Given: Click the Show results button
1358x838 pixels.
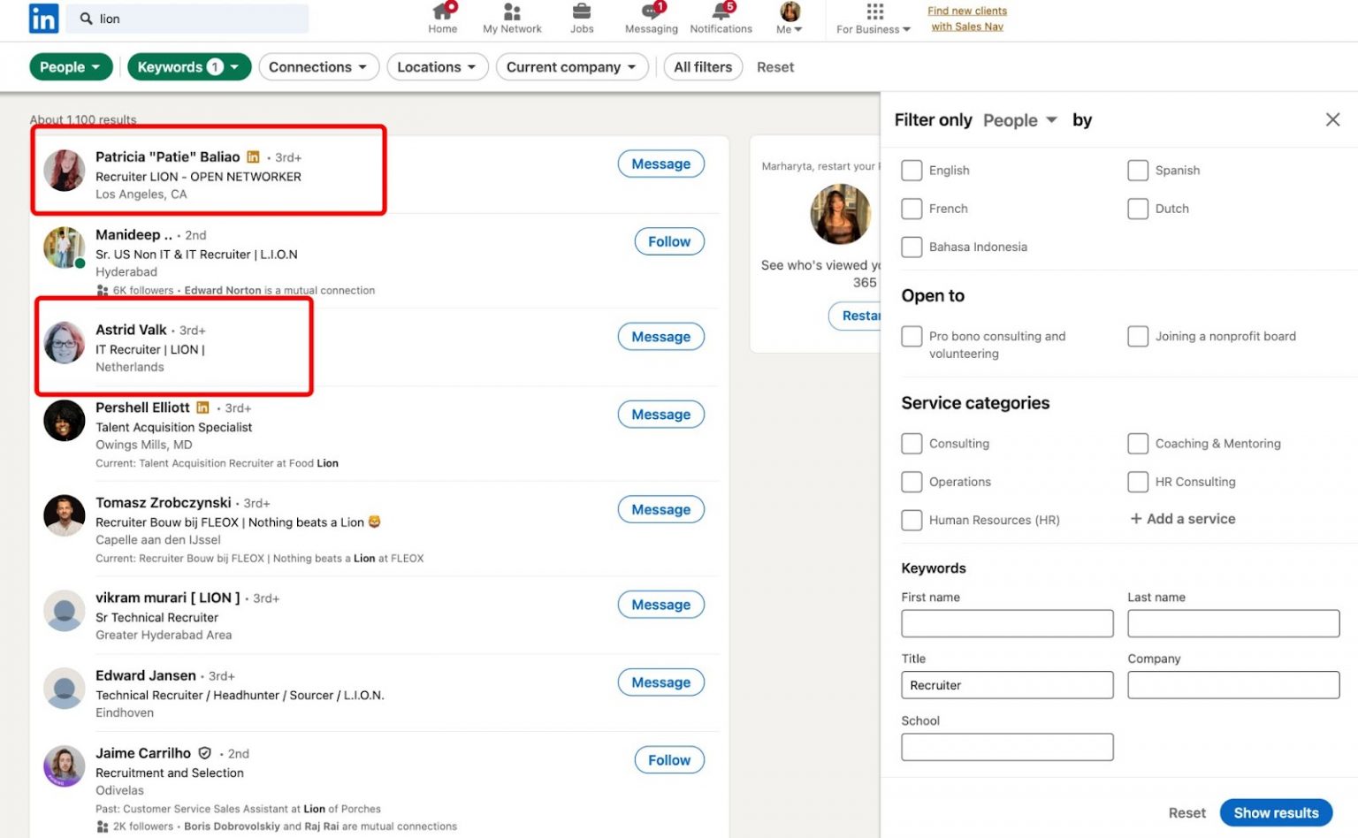Looking at the screenshot, I should pos(1275,812).
